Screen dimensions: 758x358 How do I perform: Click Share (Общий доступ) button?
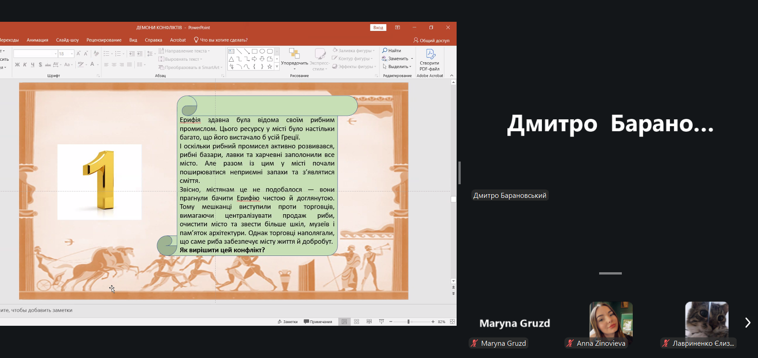point(431,40)
